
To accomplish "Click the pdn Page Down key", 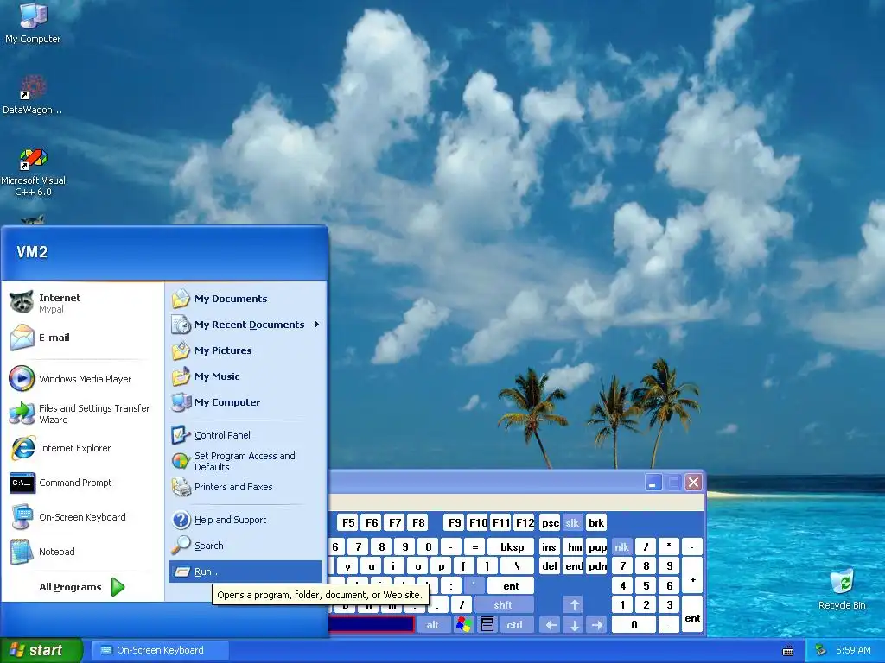I will point(597,566).
